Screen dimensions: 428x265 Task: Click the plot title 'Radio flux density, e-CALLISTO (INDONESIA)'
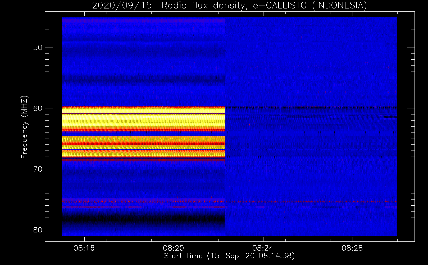[x=264, y=5]
